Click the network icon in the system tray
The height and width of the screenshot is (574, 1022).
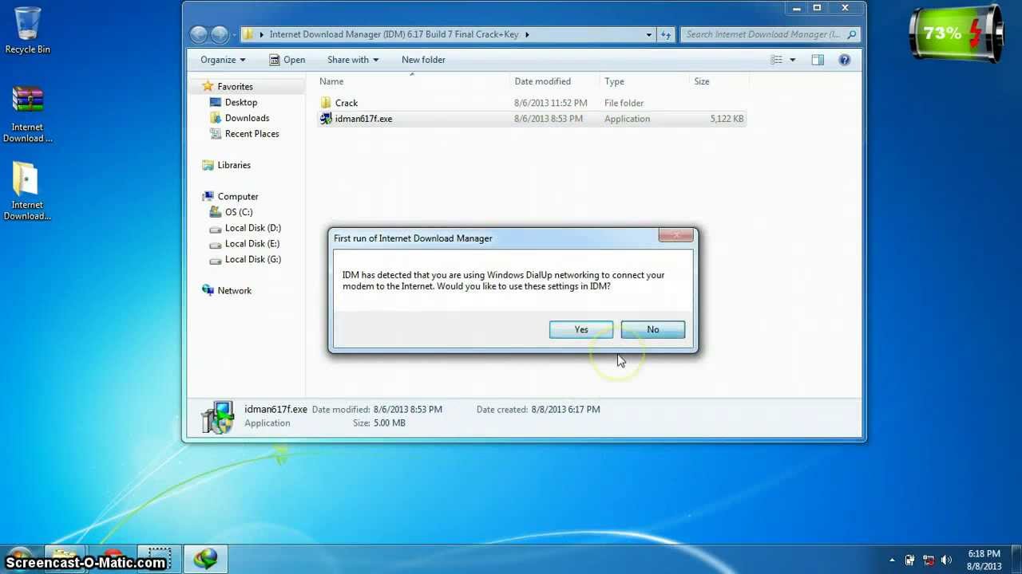click(929, 560)
